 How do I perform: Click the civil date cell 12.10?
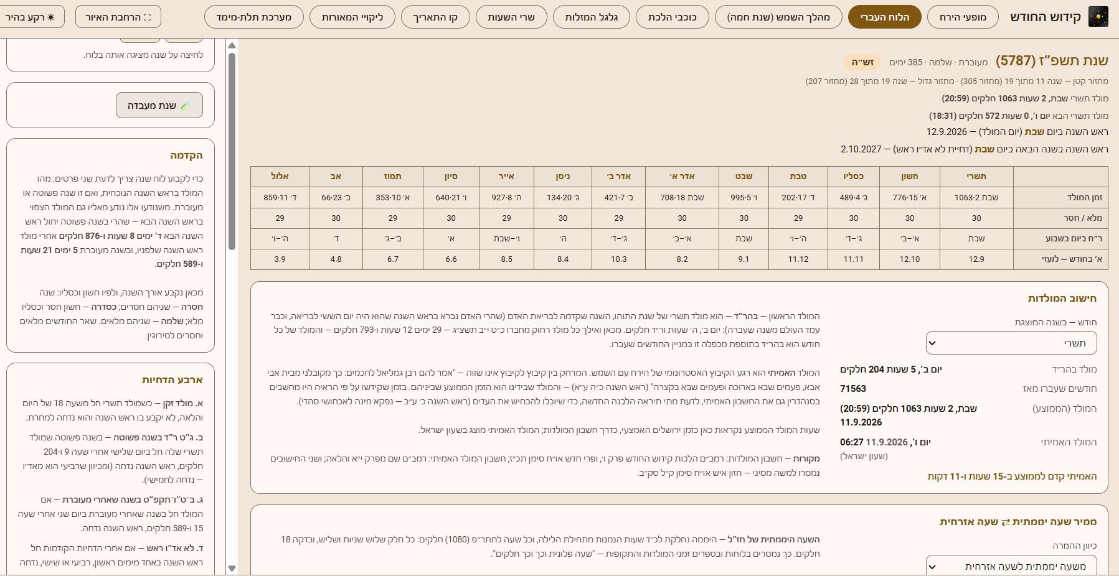coord(910,259)
